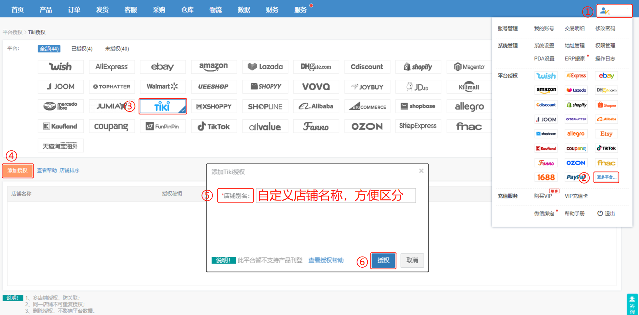Choose the Shopify platform tile
Viewport: 639px width, 315px height.
tap(418, 67)
